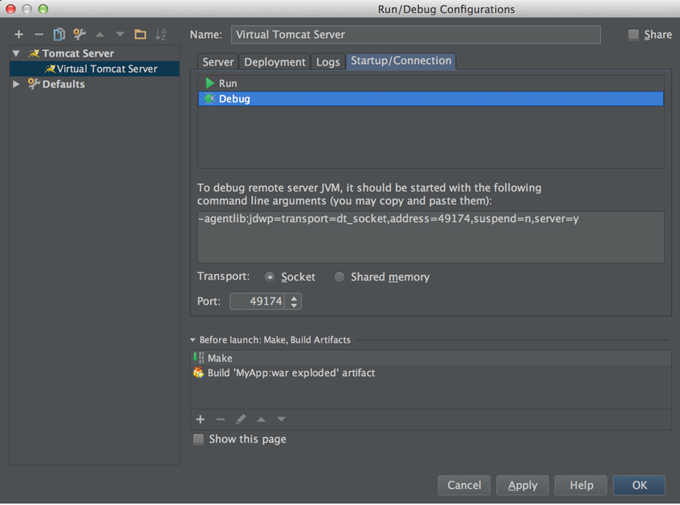Select Virtual Tomcat Server in tree
Screen dimensions: 680x505
94,69
